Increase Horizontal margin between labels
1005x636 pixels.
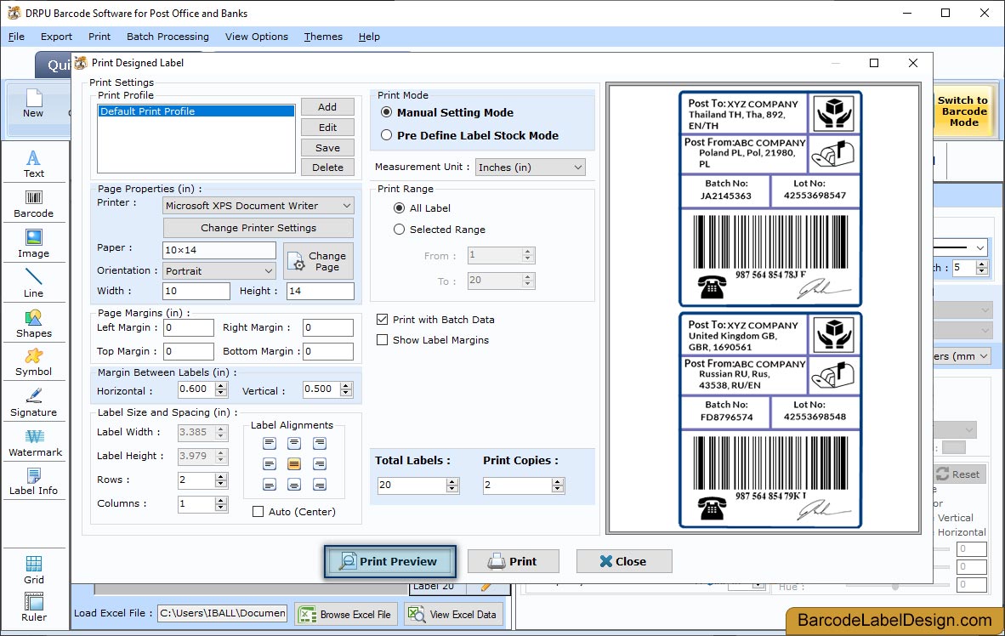coord(221,385)
